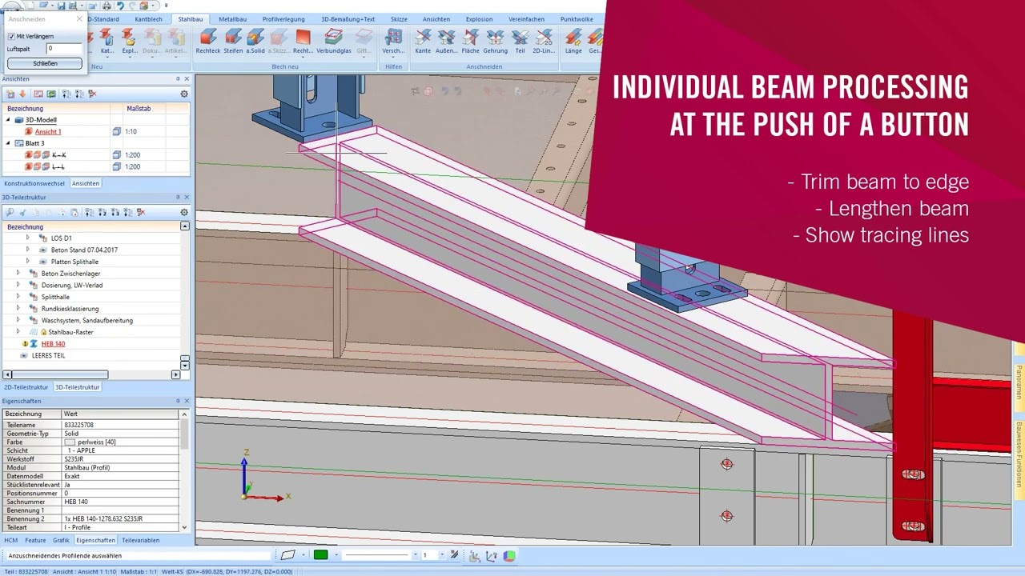1025x576 pixels.
Task: Click the print icon in quick access toolbar
Action: click(107, 6)
